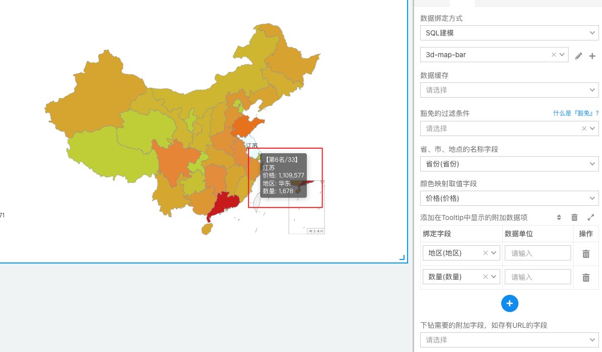Click the sort icon above tooltip table
The width and height of the screenshot is (602, 352).
[559, 217]
